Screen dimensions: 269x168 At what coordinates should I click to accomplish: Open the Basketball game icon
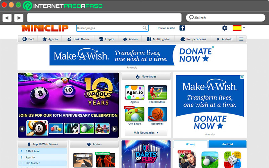(157, 114)
